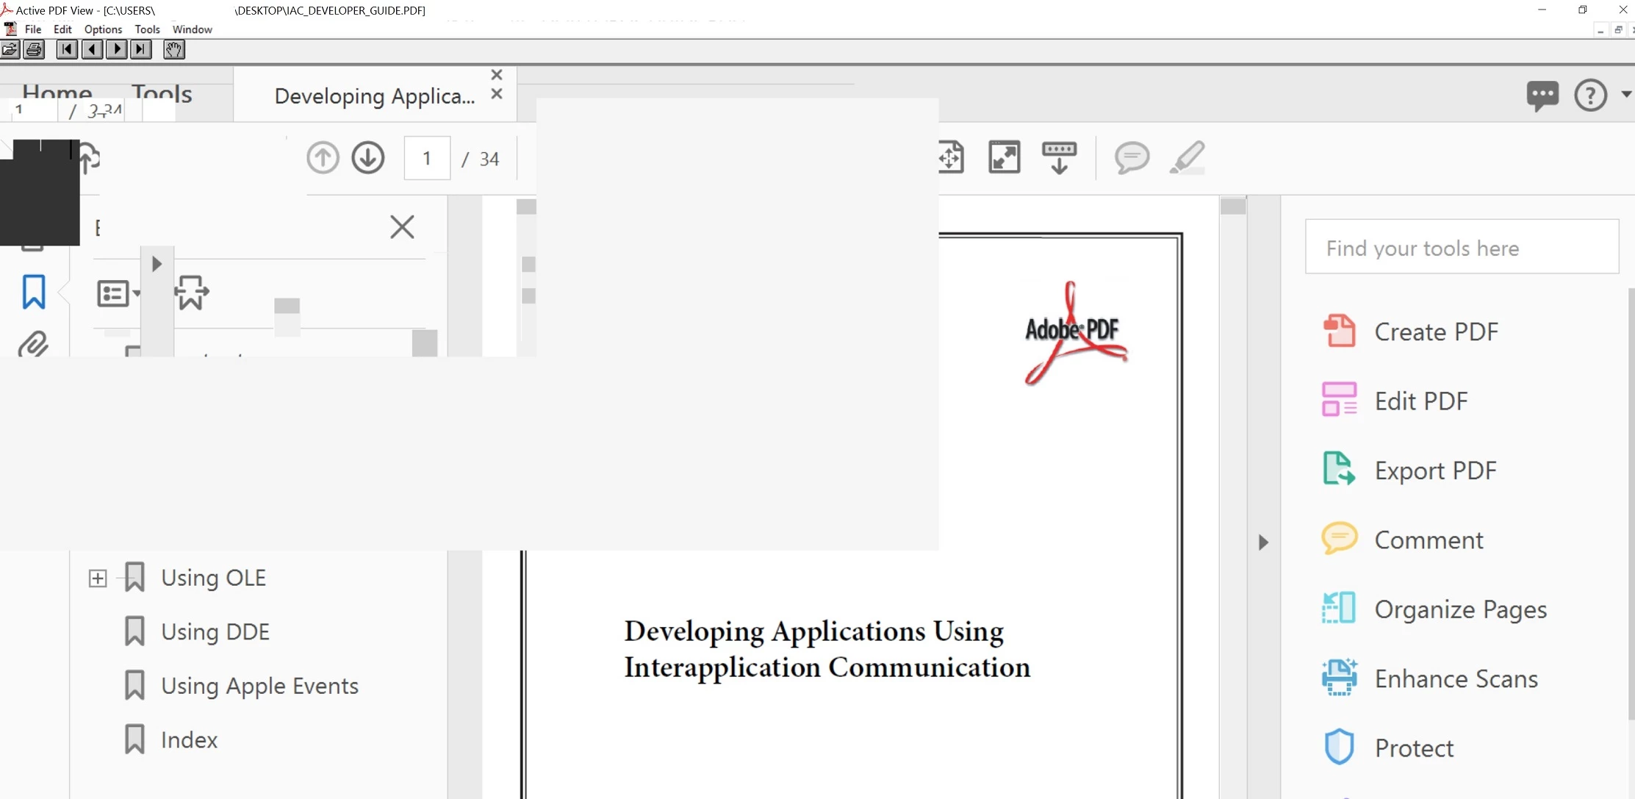Expand the Using OLE bookmark
Image resolution: width=1635 pixels, height=799 pixels.
pyautogui.click(x=98, y=578)
